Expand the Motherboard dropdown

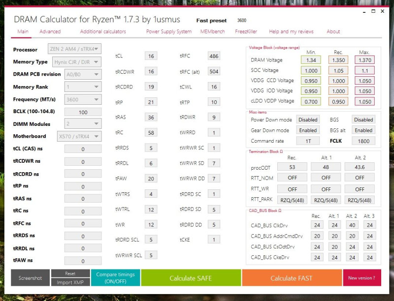point(79,136)
